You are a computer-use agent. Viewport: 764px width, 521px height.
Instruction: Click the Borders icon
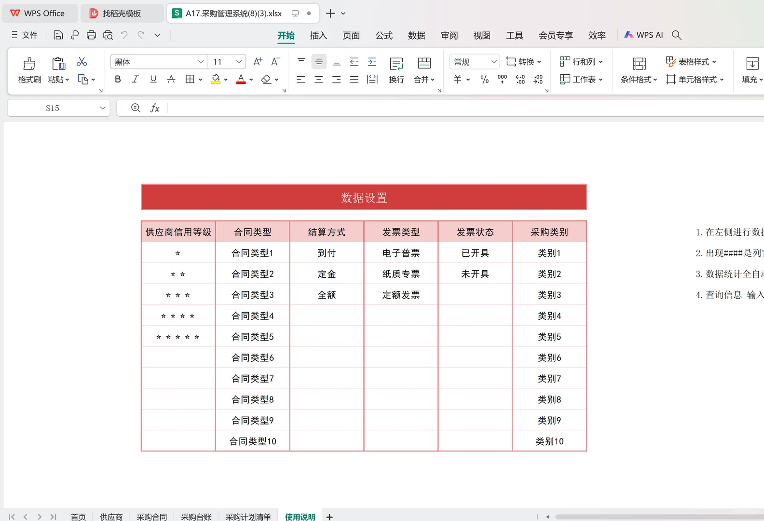pyautogui.click(x=190, y=79)
